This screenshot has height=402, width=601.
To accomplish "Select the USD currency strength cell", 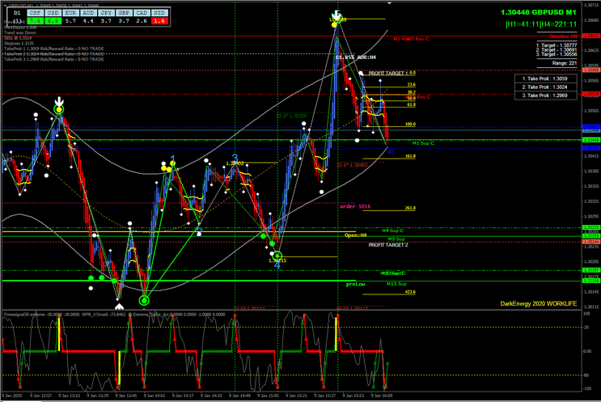I will pyautogui.click(x=53, y=14).
